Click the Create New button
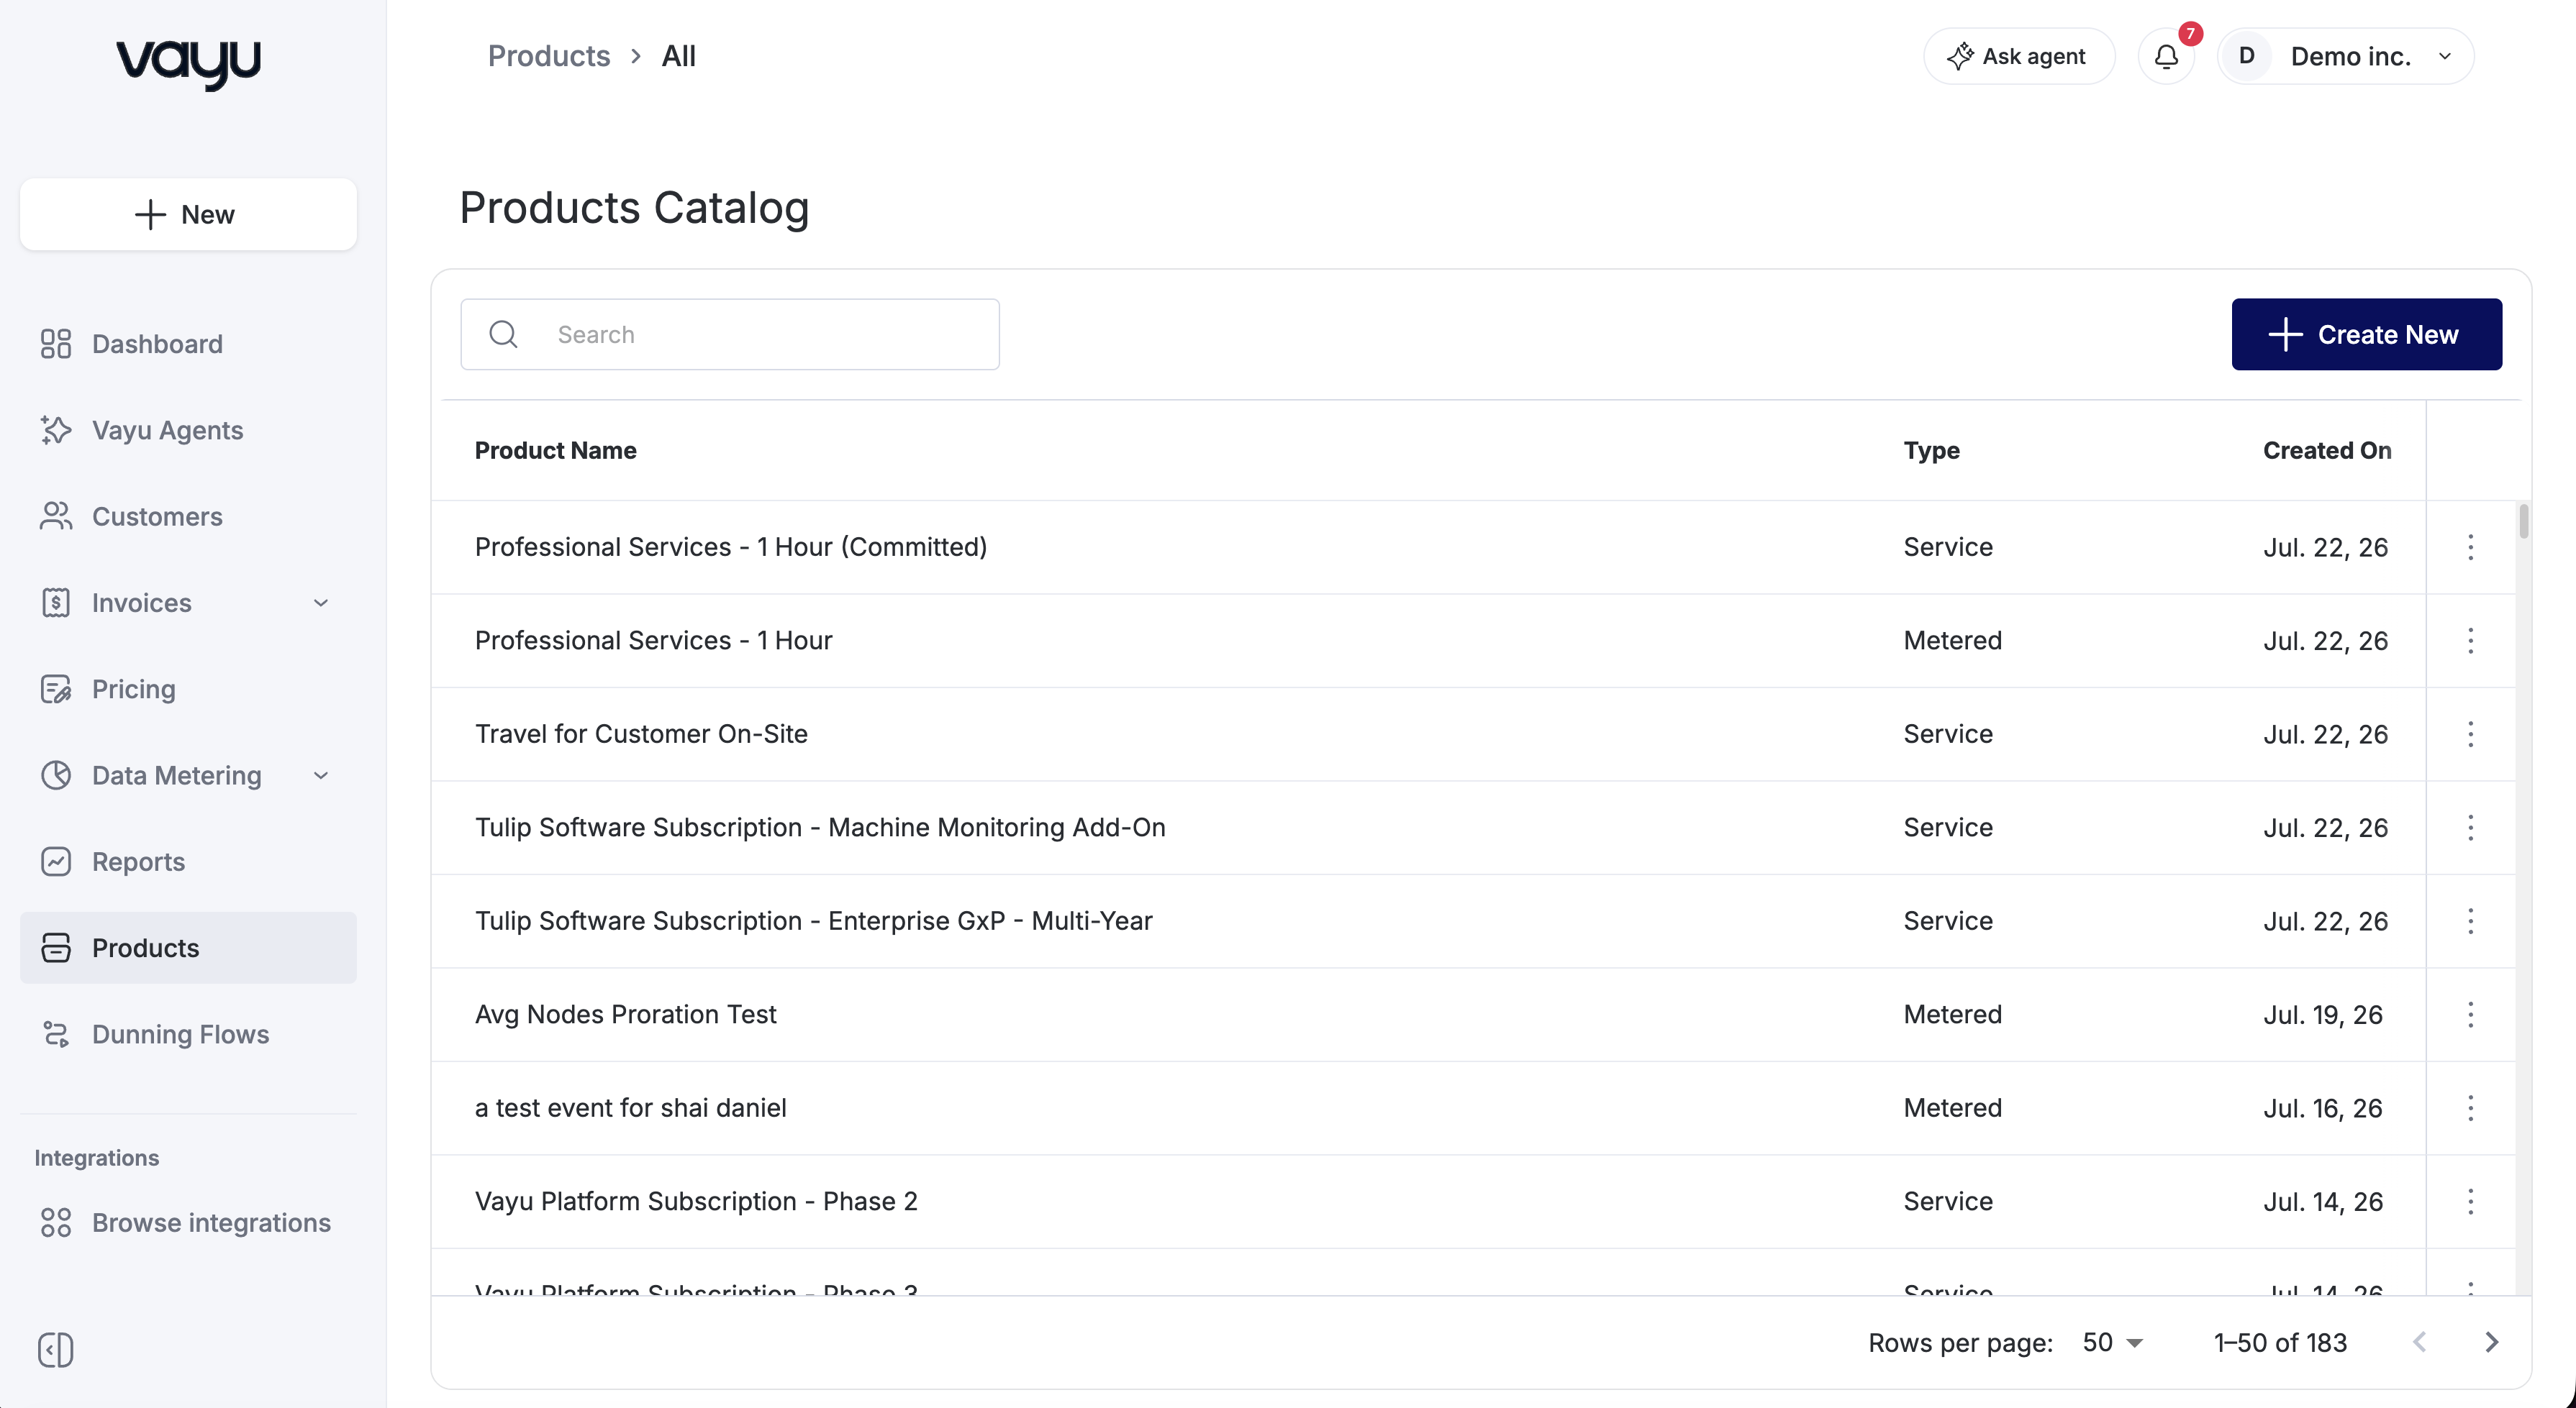 click(2366, 334)
